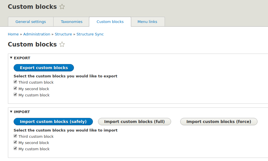Uncheck My custom block under Export
This screenshot has width=268, height=161.
click(15, 95)
